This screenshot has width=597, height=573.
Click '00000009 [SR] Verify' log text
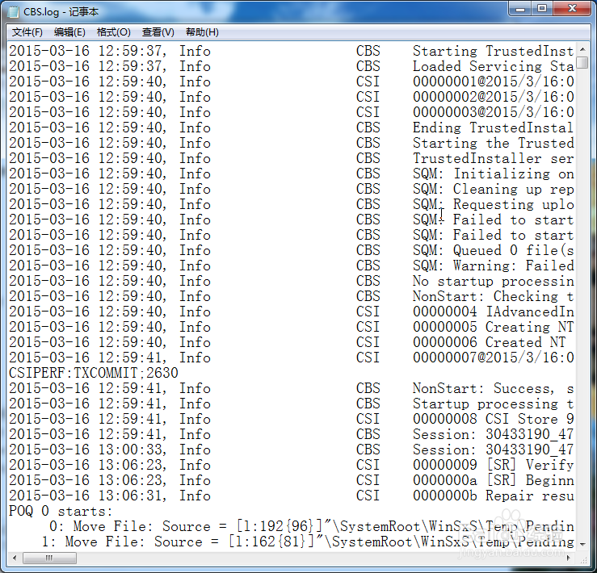493,465
